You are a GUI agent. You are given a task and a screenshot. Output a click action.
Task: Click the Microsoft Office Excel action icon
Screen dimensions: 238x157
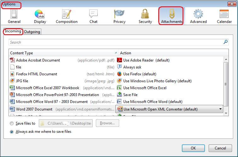[x=119, y=88]
